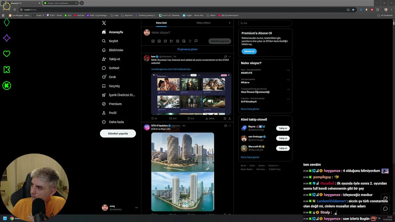Reload the page with the browser refresh icon
Image resolution: width=395 pixels, height=222 pixels.
pos(15,10)
